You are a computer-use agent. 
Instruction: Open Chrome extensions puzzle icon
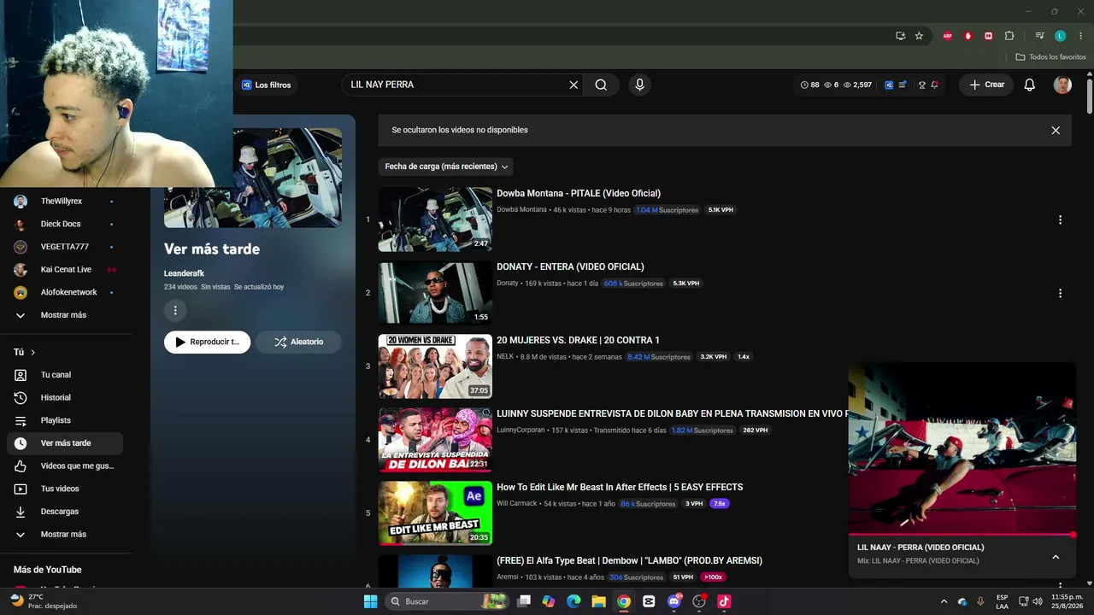[x=1009, y=36]
